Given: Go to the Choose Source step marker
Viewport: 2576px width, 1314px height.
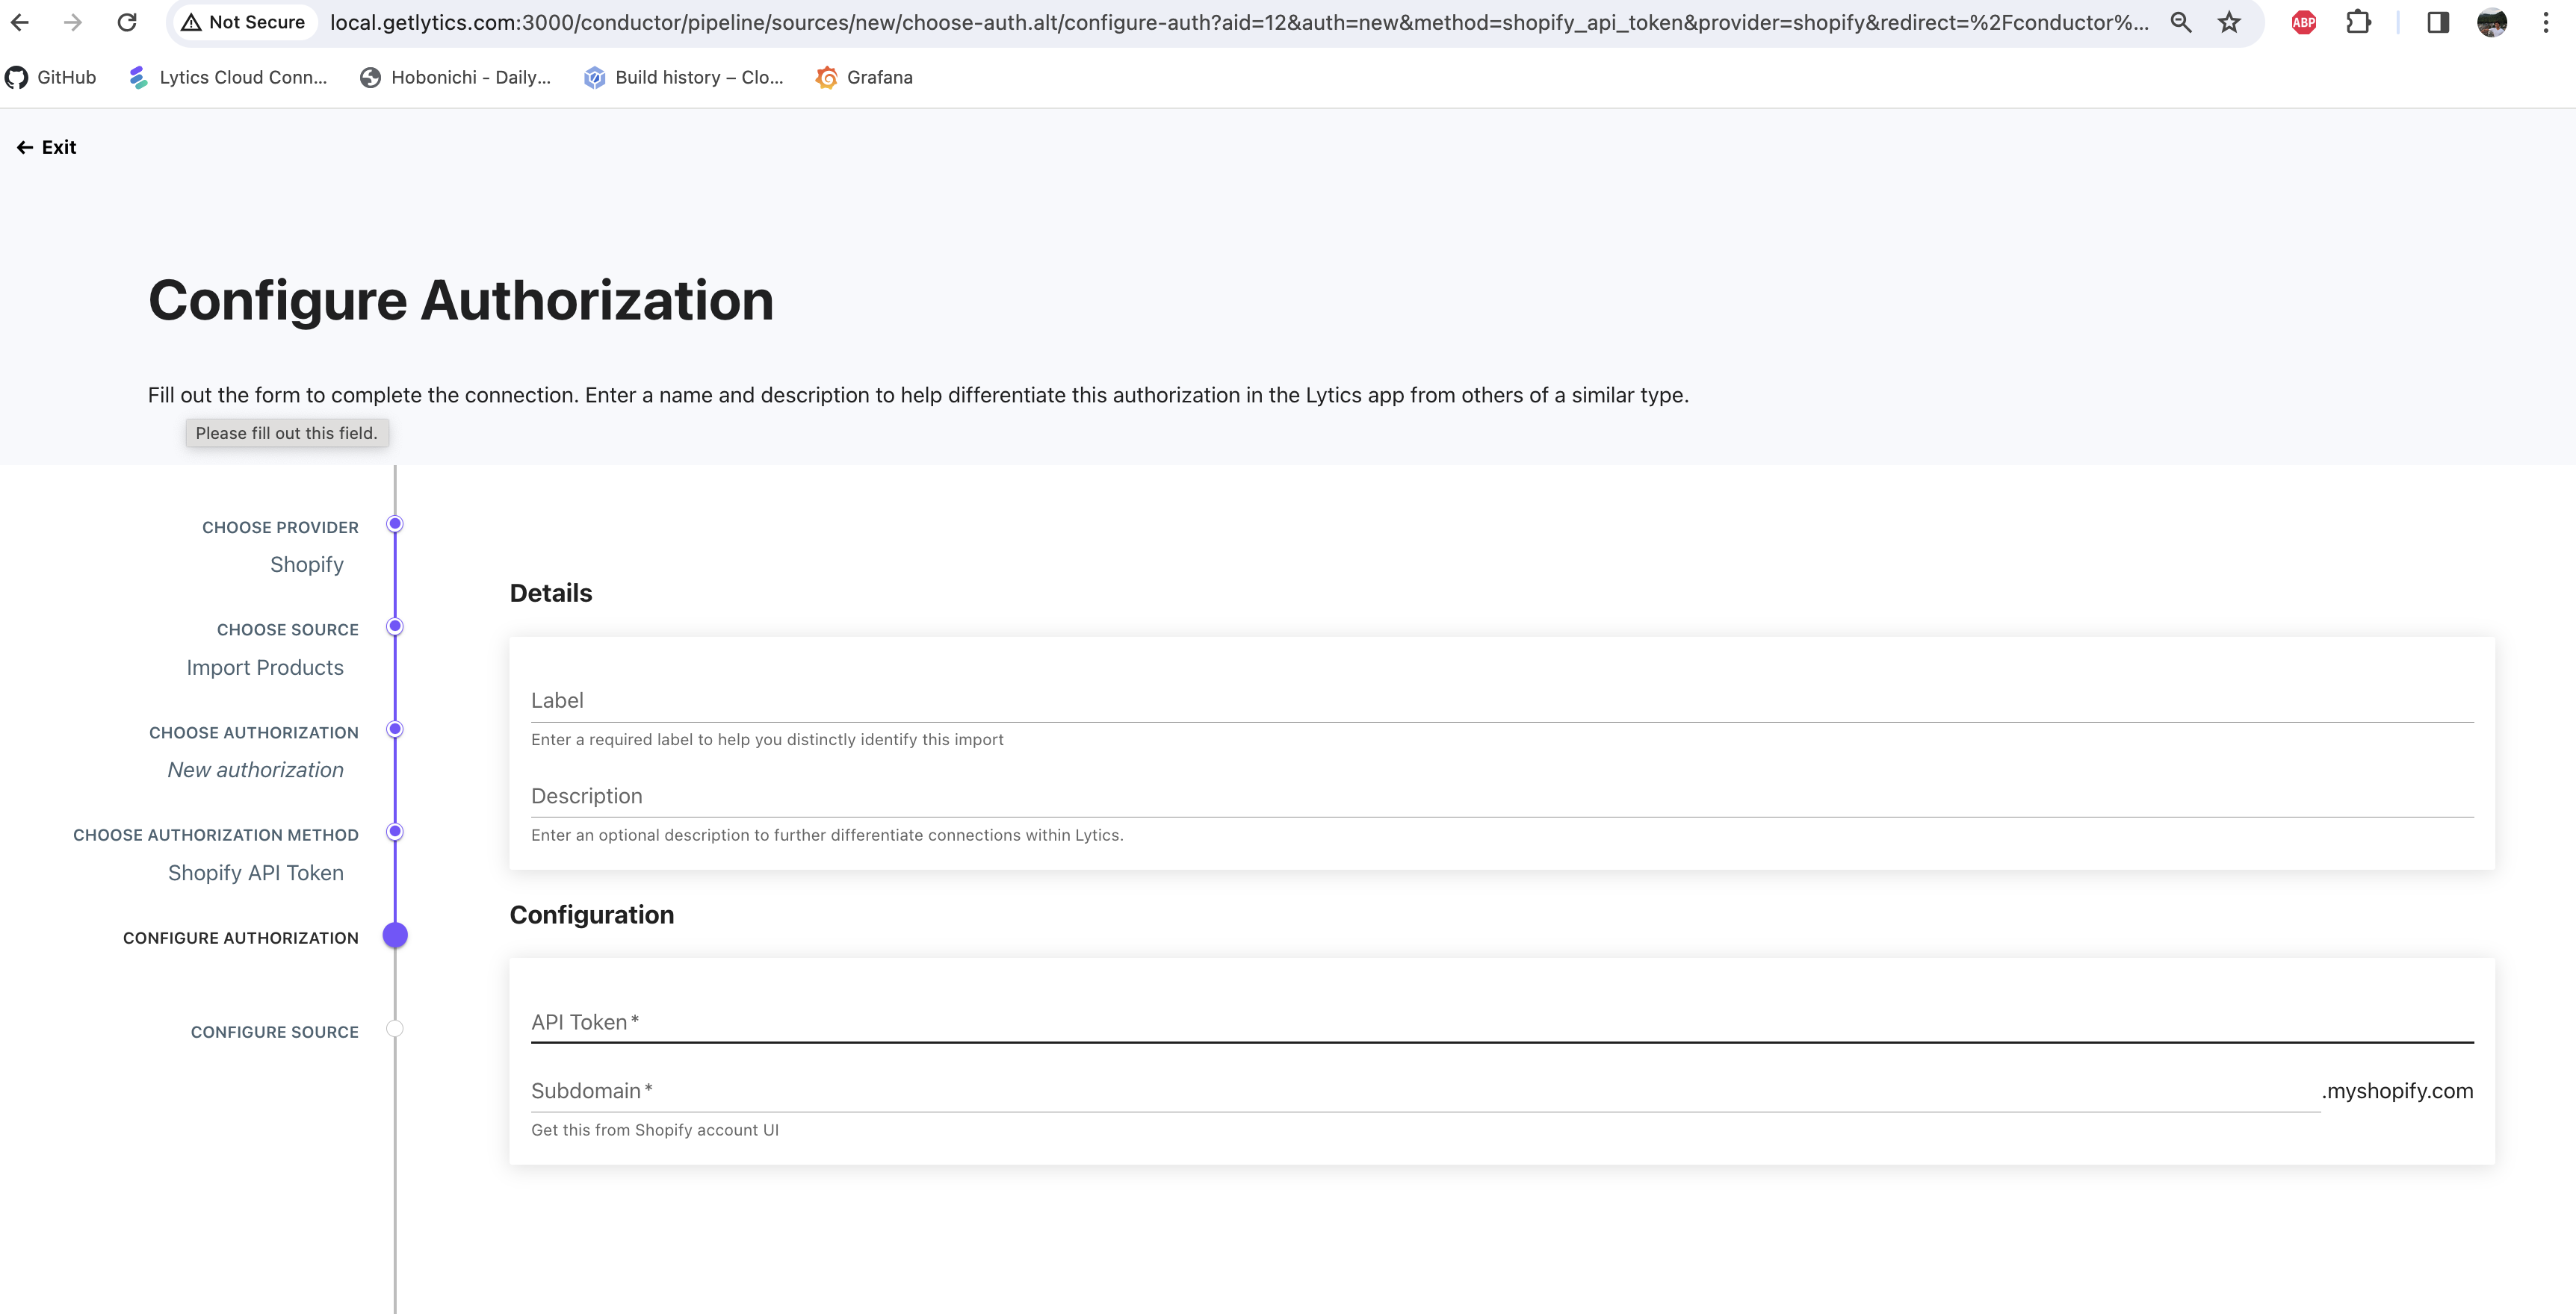Looking at the screenshot, I should 395,626.
